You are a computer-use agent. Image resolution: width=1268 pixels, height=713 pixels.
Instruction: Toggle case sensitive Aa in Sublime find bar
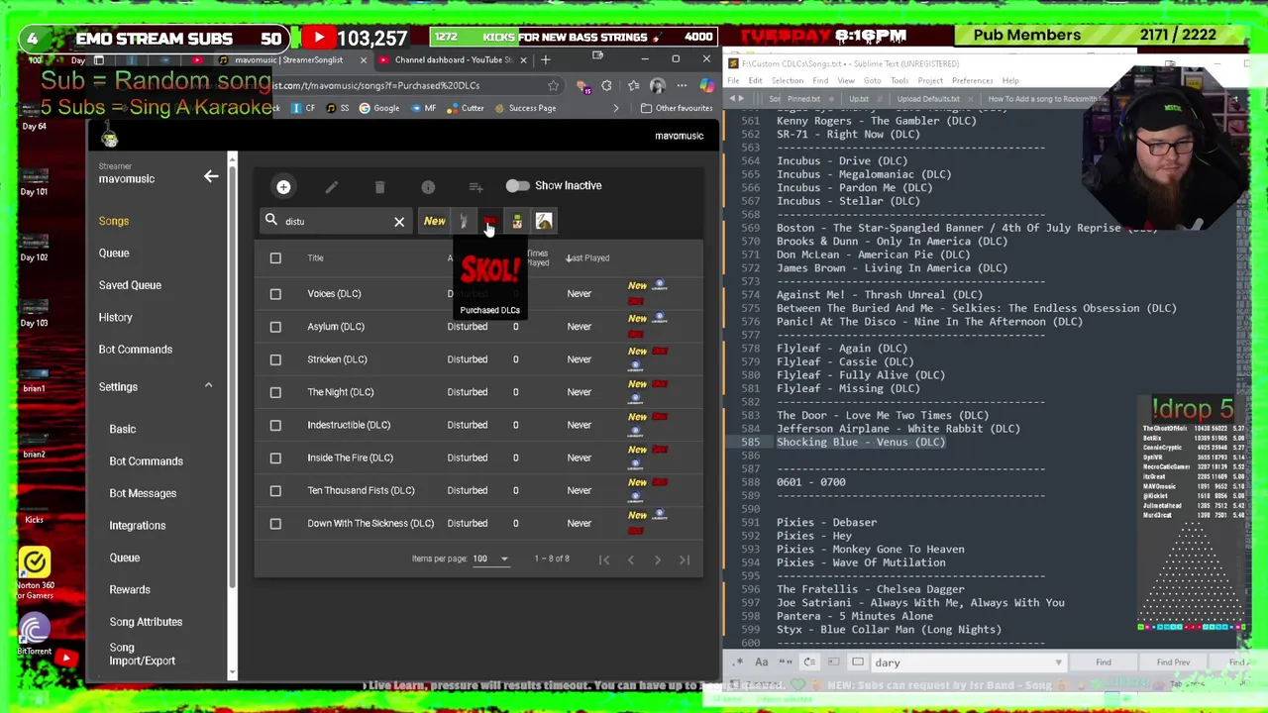pyautogui.click(x=762, y=662)
